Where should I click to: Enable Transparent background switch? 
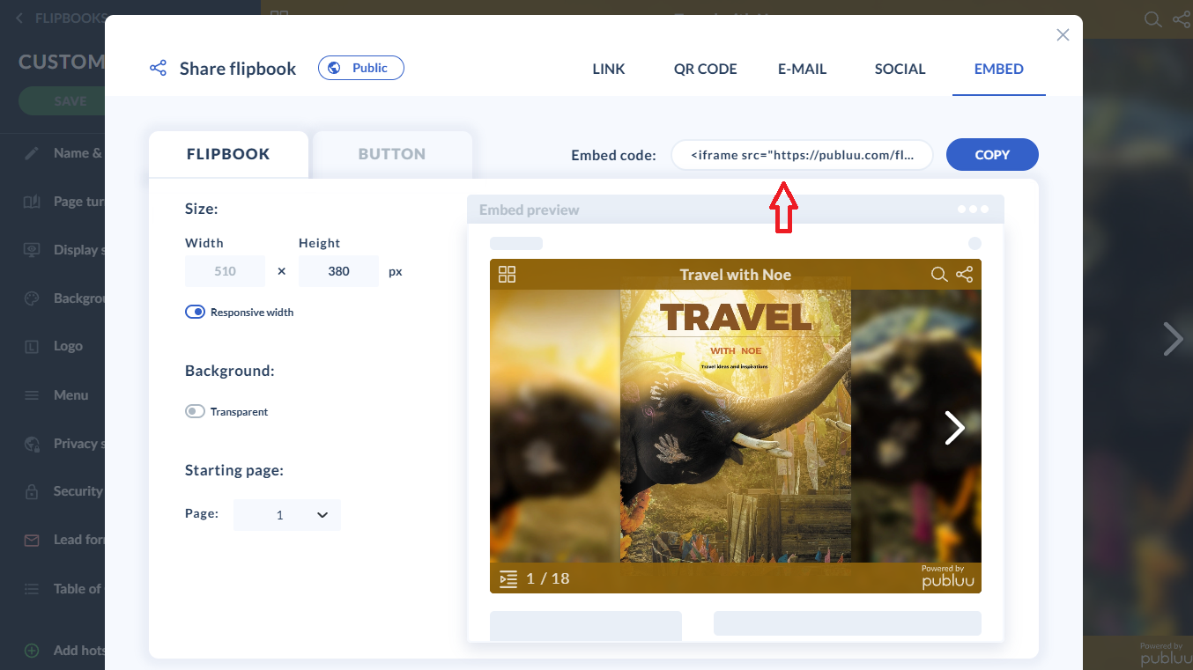click(195, 411)
